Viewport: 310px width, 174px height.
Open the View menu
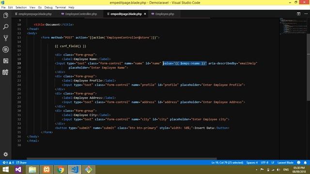tap(32, 8)
